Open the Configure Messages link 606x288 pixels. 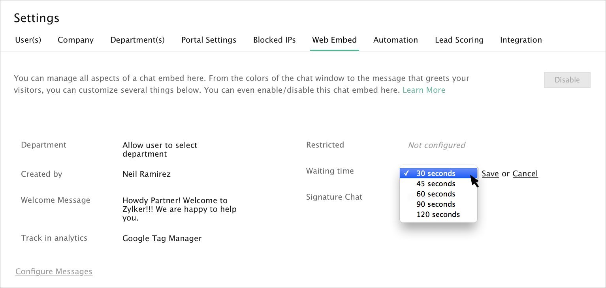(x=54, y=271)
